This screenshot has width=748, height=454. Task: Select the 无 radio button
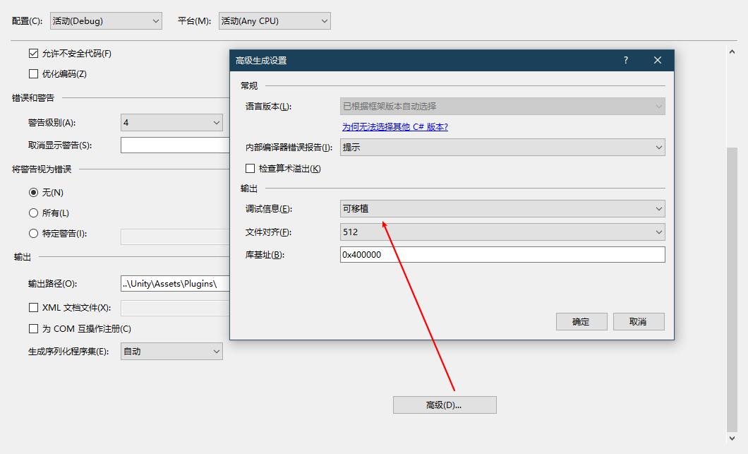click(33, 193)
